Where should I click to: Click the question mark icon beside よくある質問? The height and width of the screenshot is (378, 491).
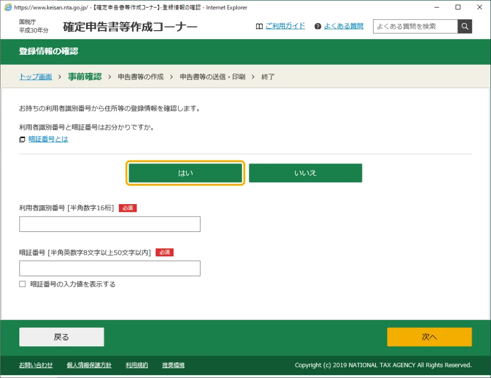pos(318,26)
